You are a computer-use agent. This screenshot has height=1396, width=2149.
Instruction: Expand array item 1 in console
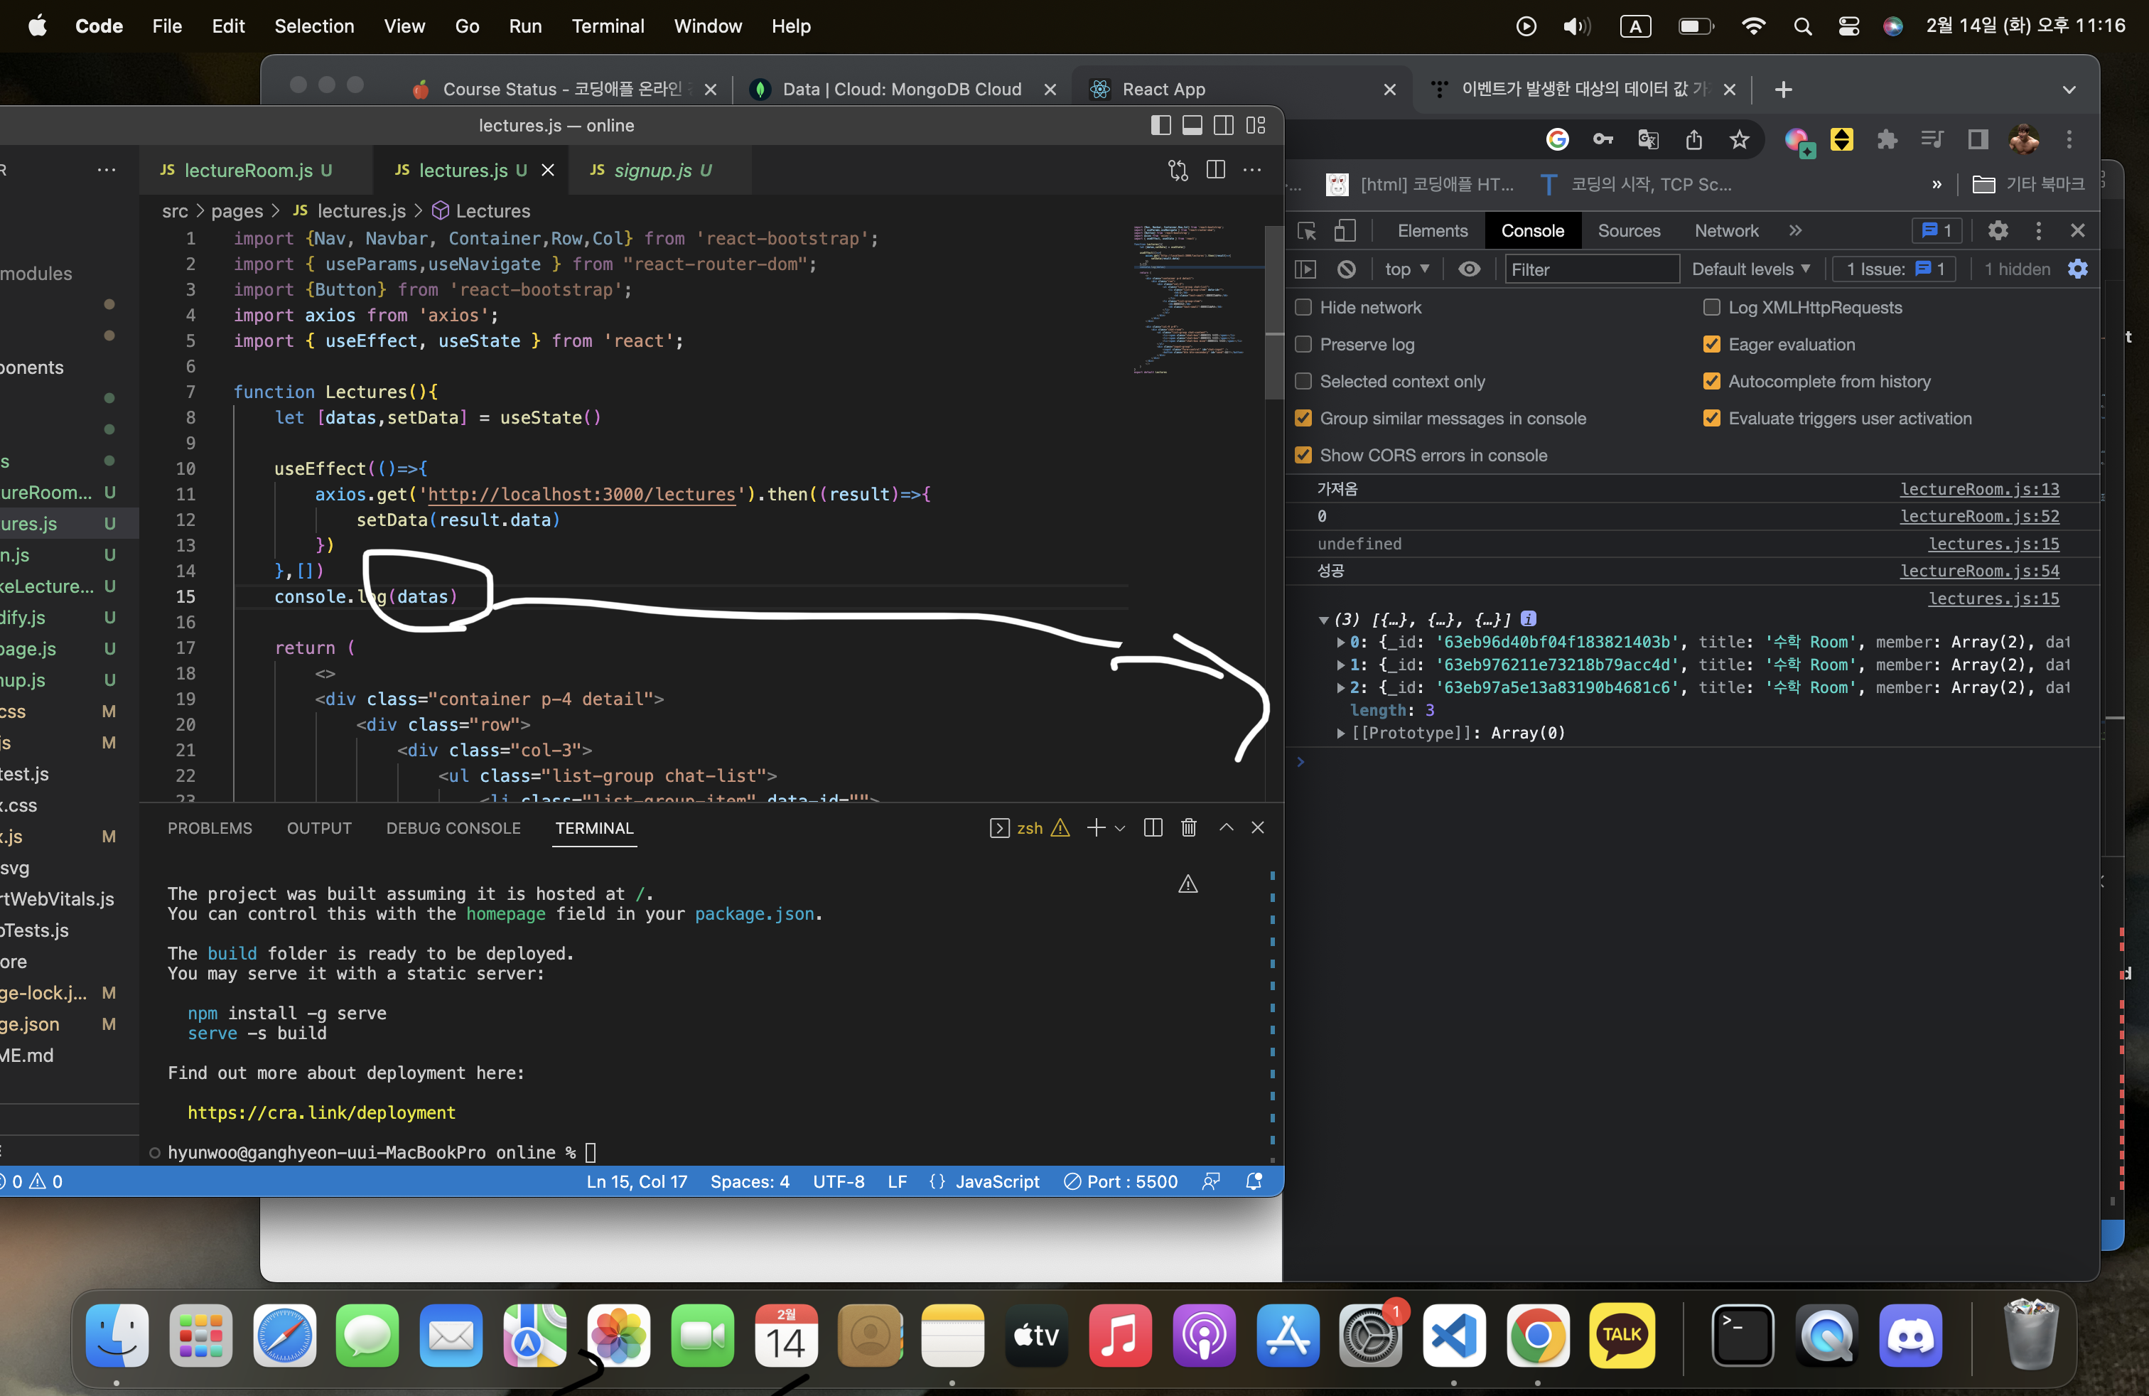(x=1341, y=665)
